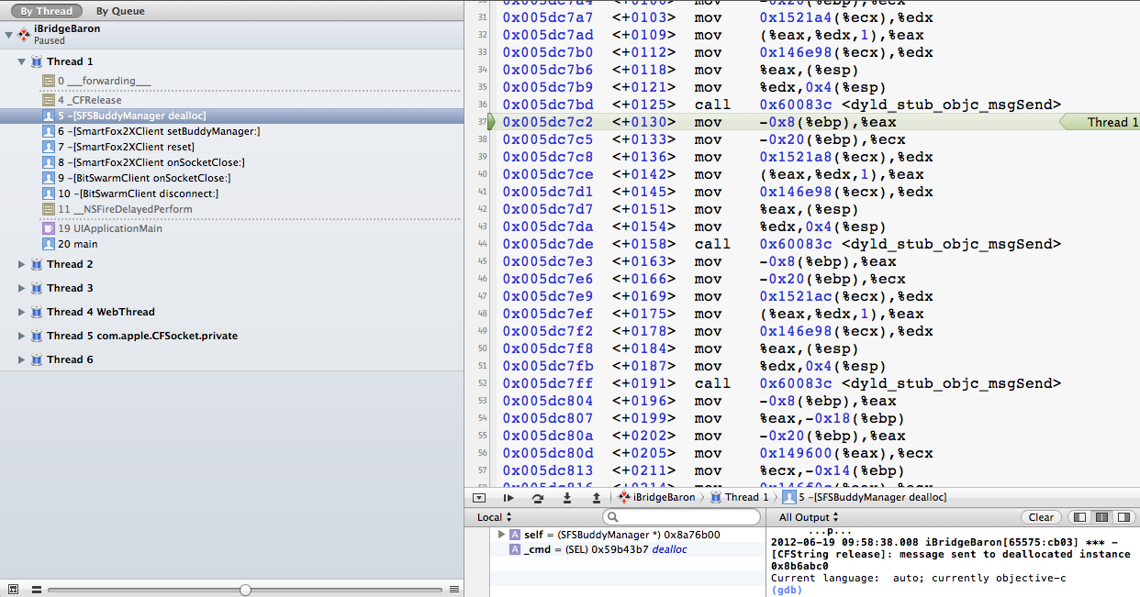The width and height of the screenshot is (1140, 597).
Task: Click the step out icon
Action: coord(597,497)
